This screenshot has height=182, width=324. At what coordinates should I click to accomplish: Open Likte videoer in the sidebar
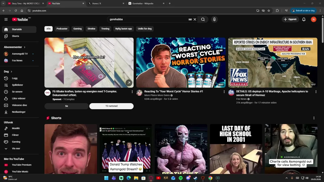(19, 98)
